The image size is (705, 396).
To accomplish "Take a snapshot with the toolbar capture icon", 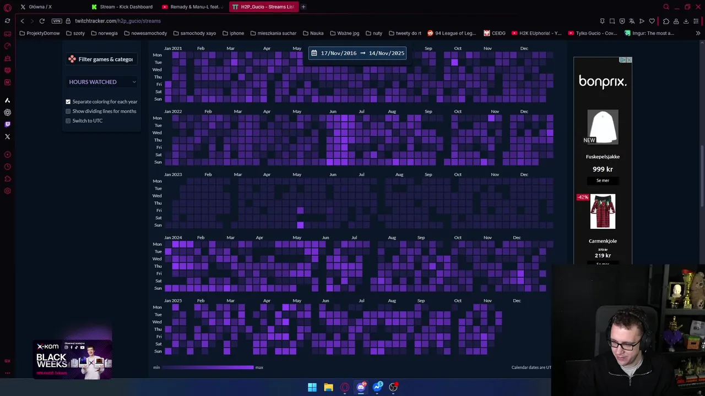I will 612,21.
